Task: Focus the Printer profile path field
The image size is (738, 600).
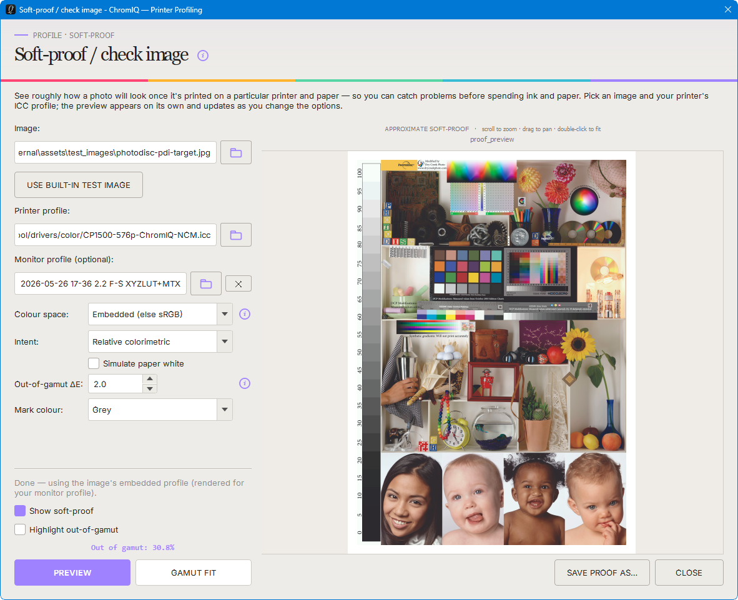Action: [116, 235]
